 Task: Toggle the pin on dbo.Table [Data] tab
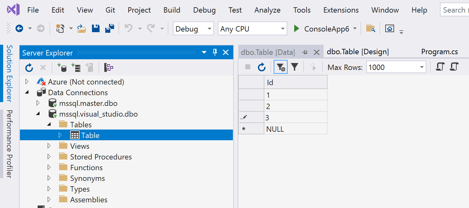click(x=305, y=52)
